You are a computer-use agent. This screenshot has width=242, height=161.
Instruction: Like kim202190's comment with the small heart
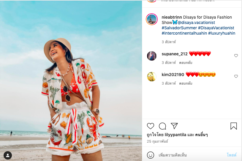click(x=236, y=76)
